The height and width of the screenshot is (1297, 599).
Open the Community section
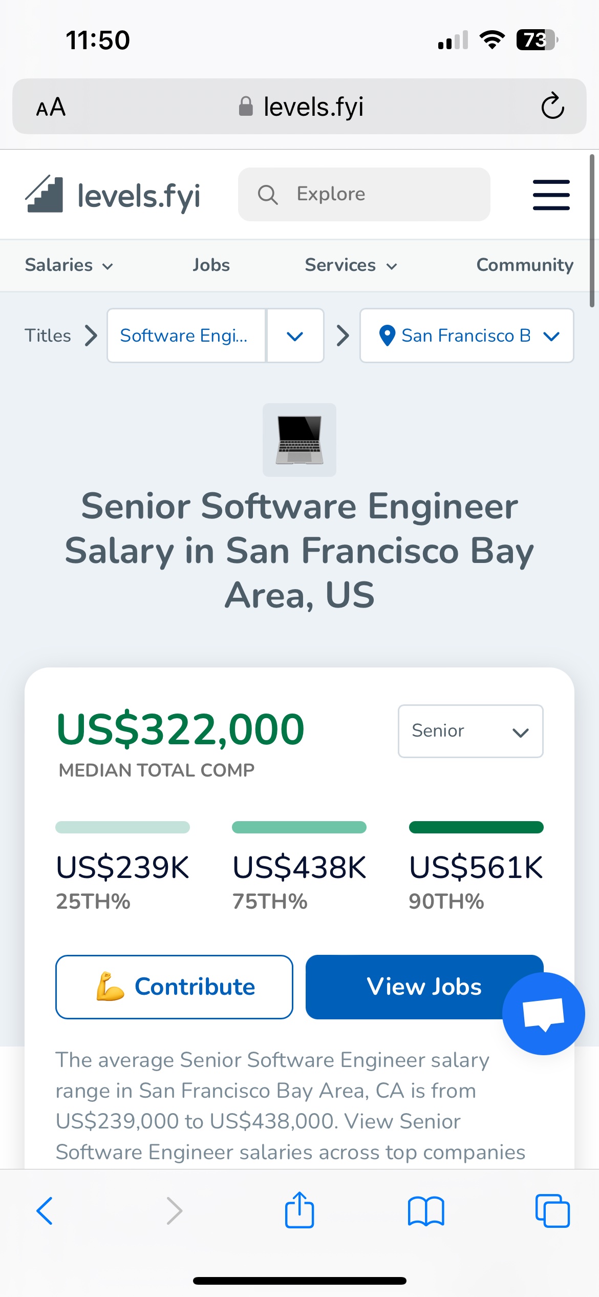tap(524, 265)
